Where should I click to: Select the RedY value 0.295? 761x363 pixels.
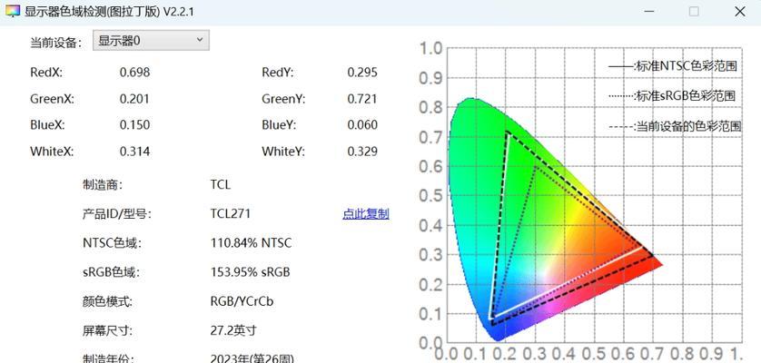[x=362, y=73]
